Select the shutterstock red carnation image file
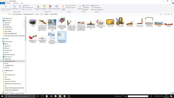 (33, 38)
